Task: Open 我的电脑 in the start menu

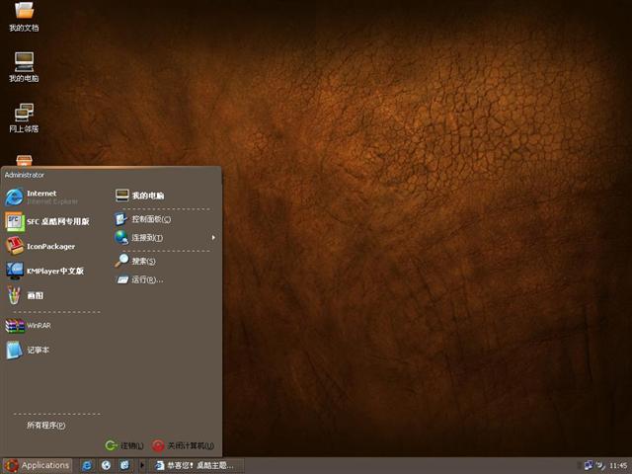Action: pyautogui.click(x=139, y=196)
